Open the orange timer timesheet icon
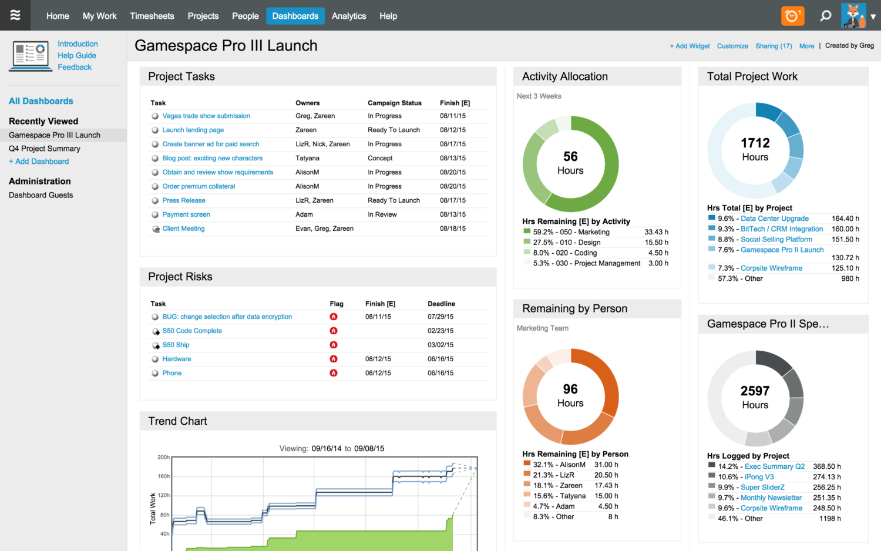Screen dimensions: 881x551 pos(792,16)
